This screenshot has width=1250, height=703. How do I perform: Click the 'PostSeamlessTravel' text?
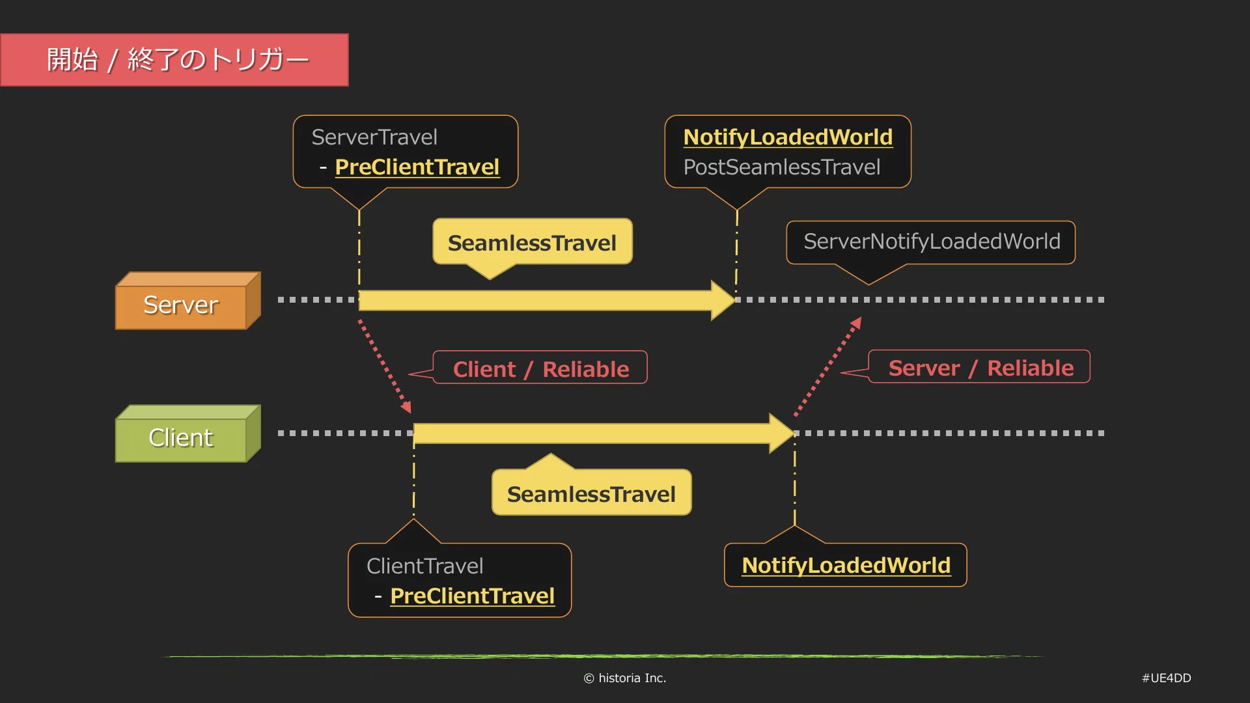(x=782, y=167)
